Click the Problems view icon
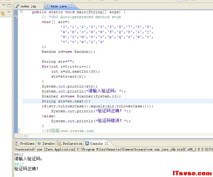 (17, 143)
